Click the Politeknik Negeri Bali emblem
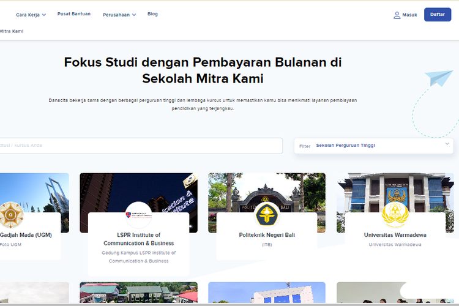The height and width of the screenshot is (306, 459). point(267,215)
